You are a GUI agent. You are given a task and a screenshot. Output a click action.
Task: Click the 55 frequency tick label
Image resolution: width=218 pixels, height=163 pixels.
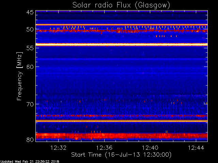(30, 48)
